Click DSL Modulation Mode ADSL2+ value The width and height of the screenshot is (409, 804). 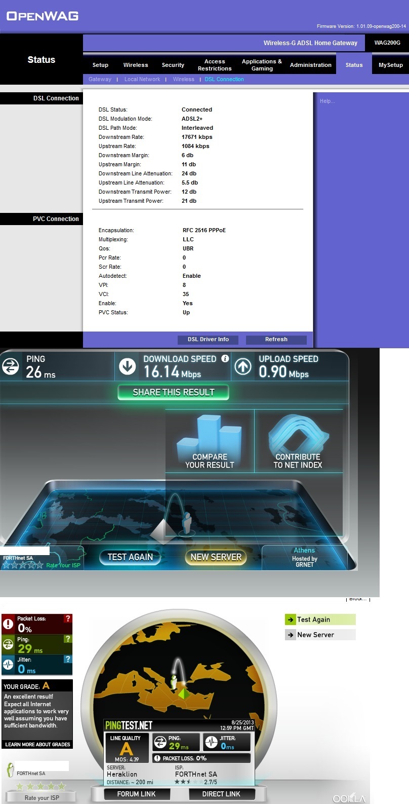click(192, 119)
